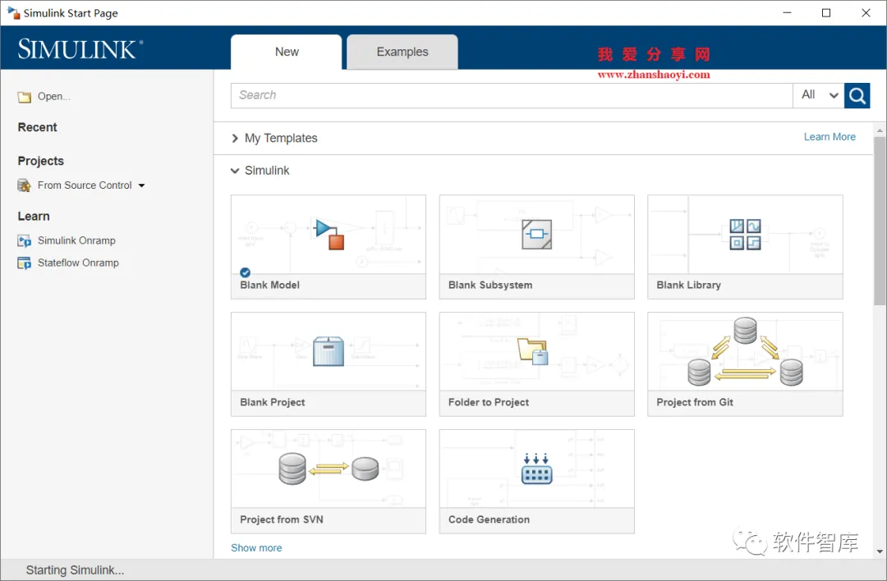The width and height of the screenshot is (887, 581).
Task: Minimize the Simulink Start Page window
Action: tap(787, 12)
